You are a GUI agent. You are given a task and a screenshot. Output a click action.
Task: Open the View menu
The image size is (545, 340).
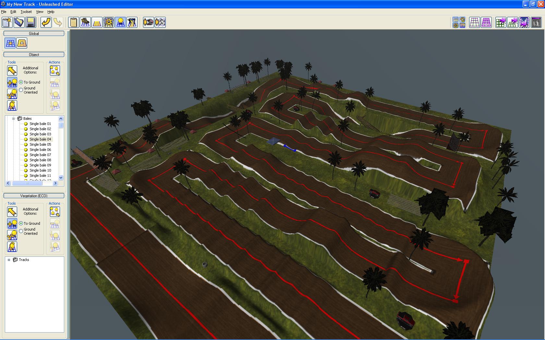click(40, 12)
